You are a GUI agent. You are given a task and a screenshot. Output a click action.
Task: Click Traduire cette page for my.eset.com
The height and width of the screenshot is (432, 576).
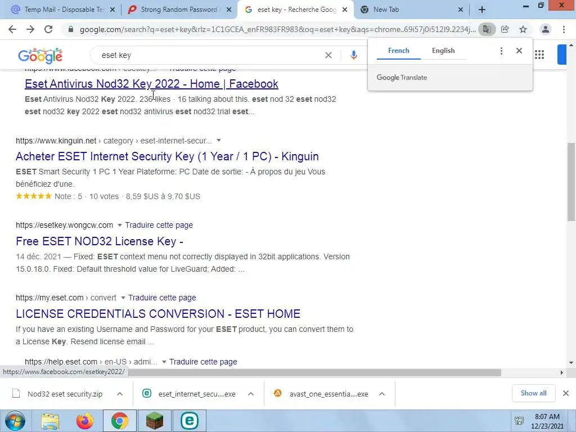point(162,298)
